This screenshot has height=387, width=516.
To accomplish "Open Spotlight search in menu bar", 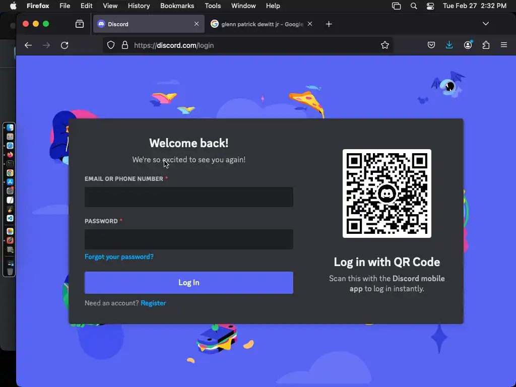I will (x=414, y=6).
